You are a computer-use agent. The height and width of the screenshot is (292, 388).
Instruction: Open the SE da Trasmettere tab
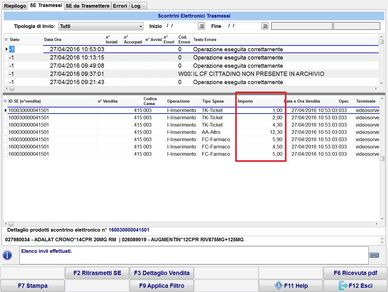tap(87, 6)
